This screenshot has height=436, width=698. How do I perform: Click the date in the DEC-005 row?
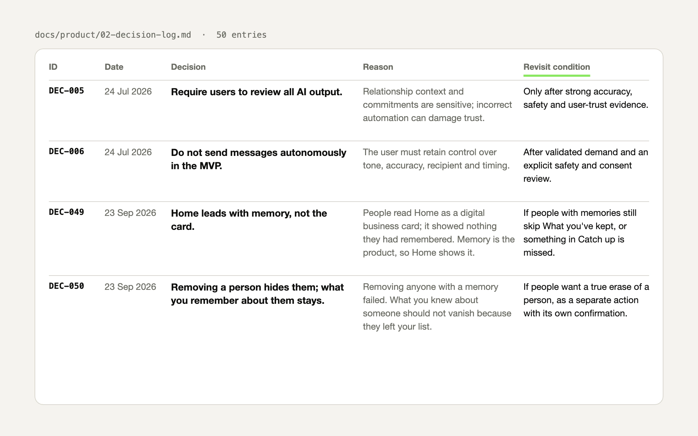coord(128,91)
